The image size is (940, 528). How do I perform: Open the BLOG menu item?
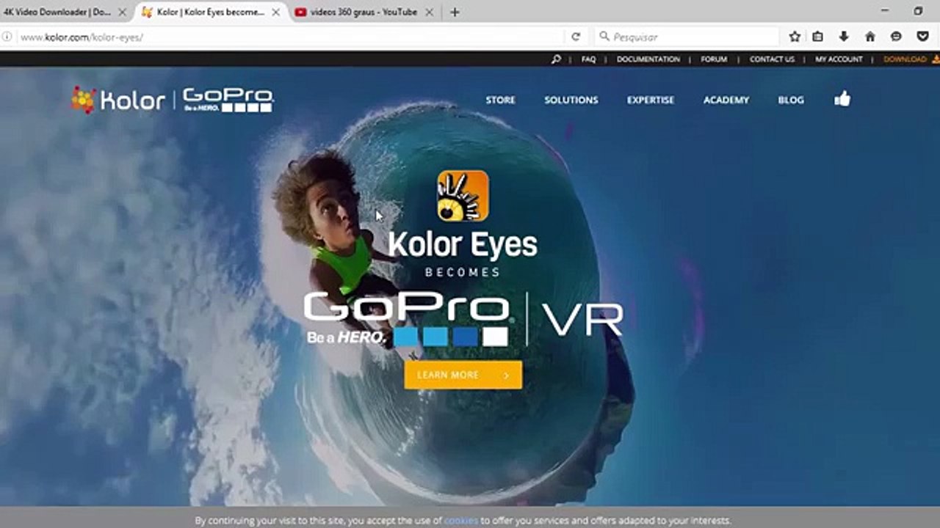tap(791, 100)
